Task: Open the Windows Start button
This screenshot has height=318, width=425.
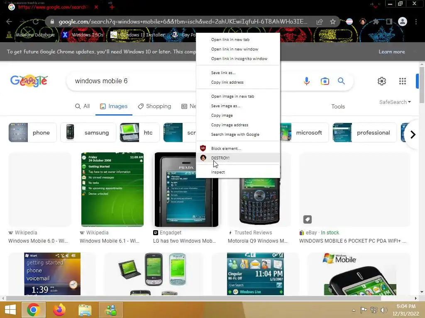Action: point(10,310)
